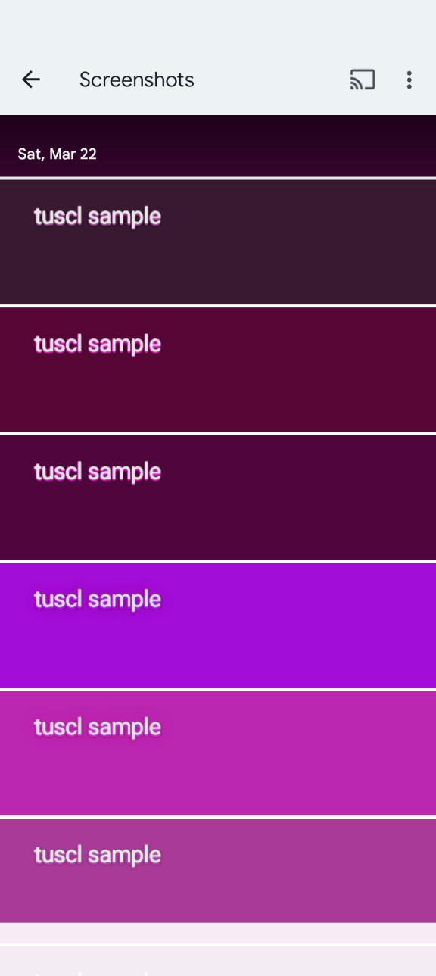Click "tuscl sample" text on mauve image

98,856
